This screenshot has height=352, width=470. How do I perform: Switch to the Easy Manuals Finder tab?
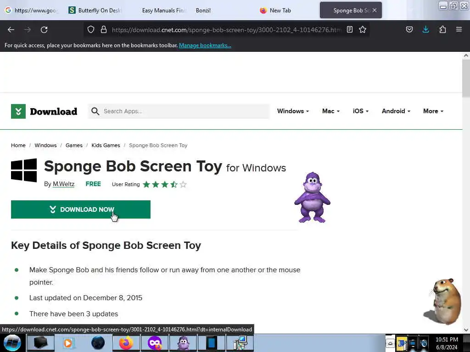(160, 10)
